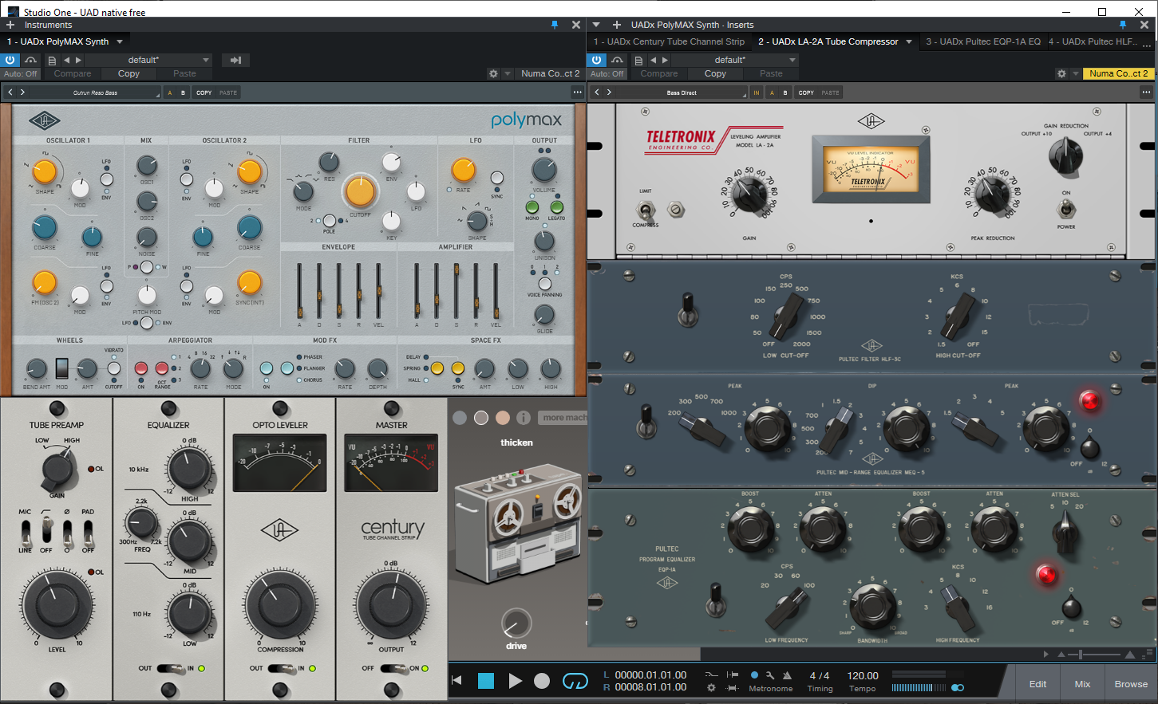Pin the Instruments panel window
Image resolution: width=1158 pixels, height=704 pixels.
555,25
